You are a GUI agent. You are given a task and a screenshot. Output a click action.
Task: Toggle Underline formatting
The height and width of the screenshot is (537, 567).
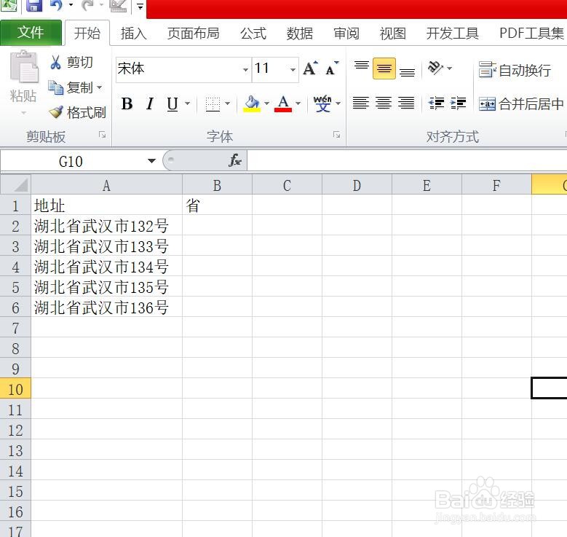click(173, 104)
